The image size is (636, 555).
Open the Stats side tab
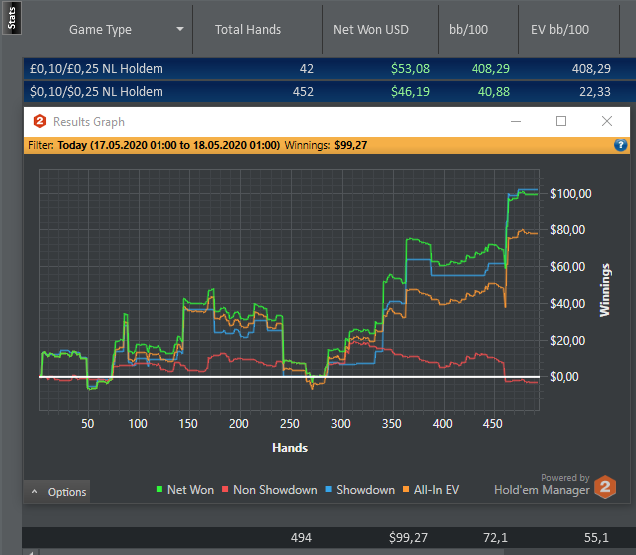[x=11, y=18]
